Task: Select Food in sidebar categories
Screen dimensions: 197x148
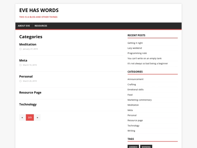Action: [130, 95]
